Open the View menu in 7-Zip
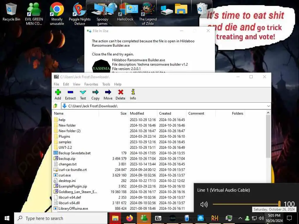The image size is (299, 224). click(x=77, y=84)
